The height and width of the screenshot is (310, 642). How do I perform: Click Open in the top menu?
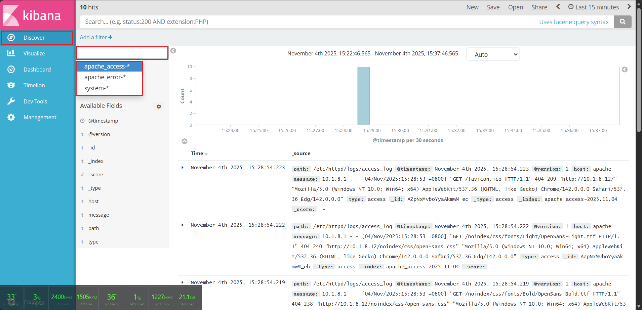(x=515, y=7)
